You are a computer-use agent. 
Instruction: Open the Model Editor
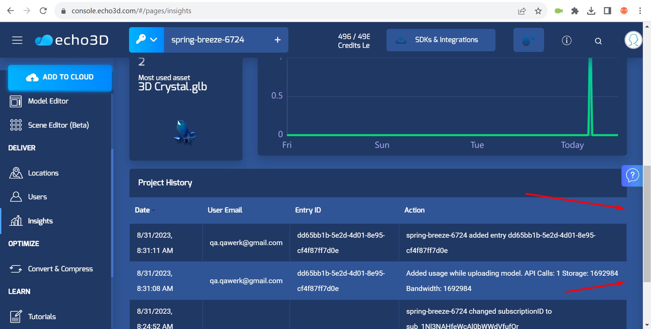click(48, 101)
